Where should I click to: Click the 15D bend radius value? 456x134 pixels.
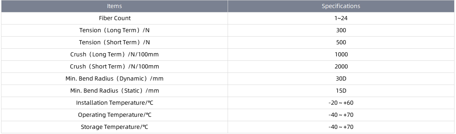341,91
